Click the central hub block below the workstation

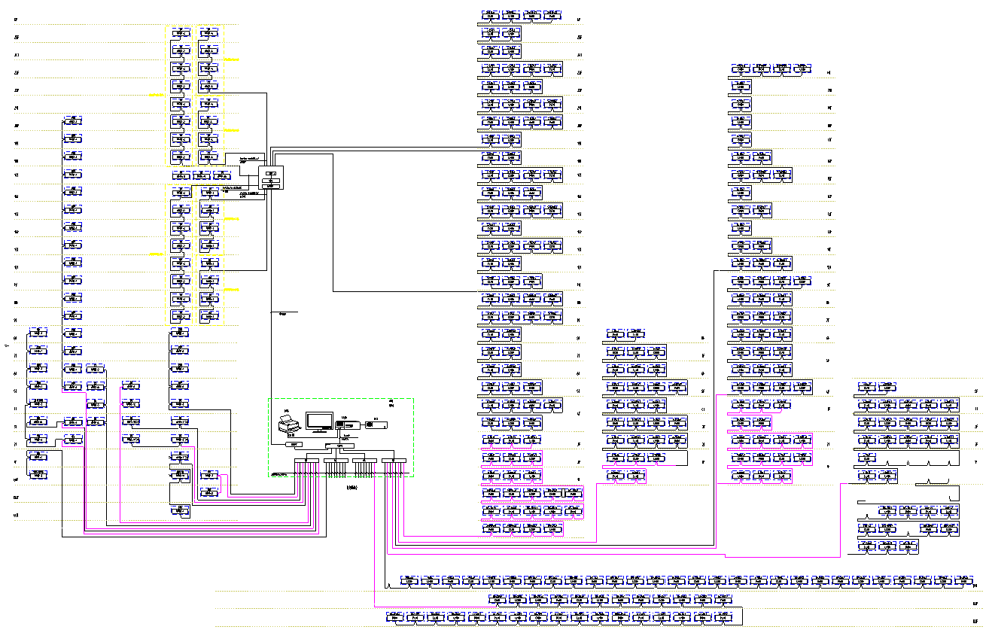339,446
